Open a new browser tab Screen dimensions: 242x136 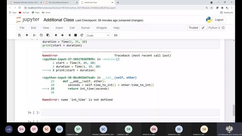118,3
